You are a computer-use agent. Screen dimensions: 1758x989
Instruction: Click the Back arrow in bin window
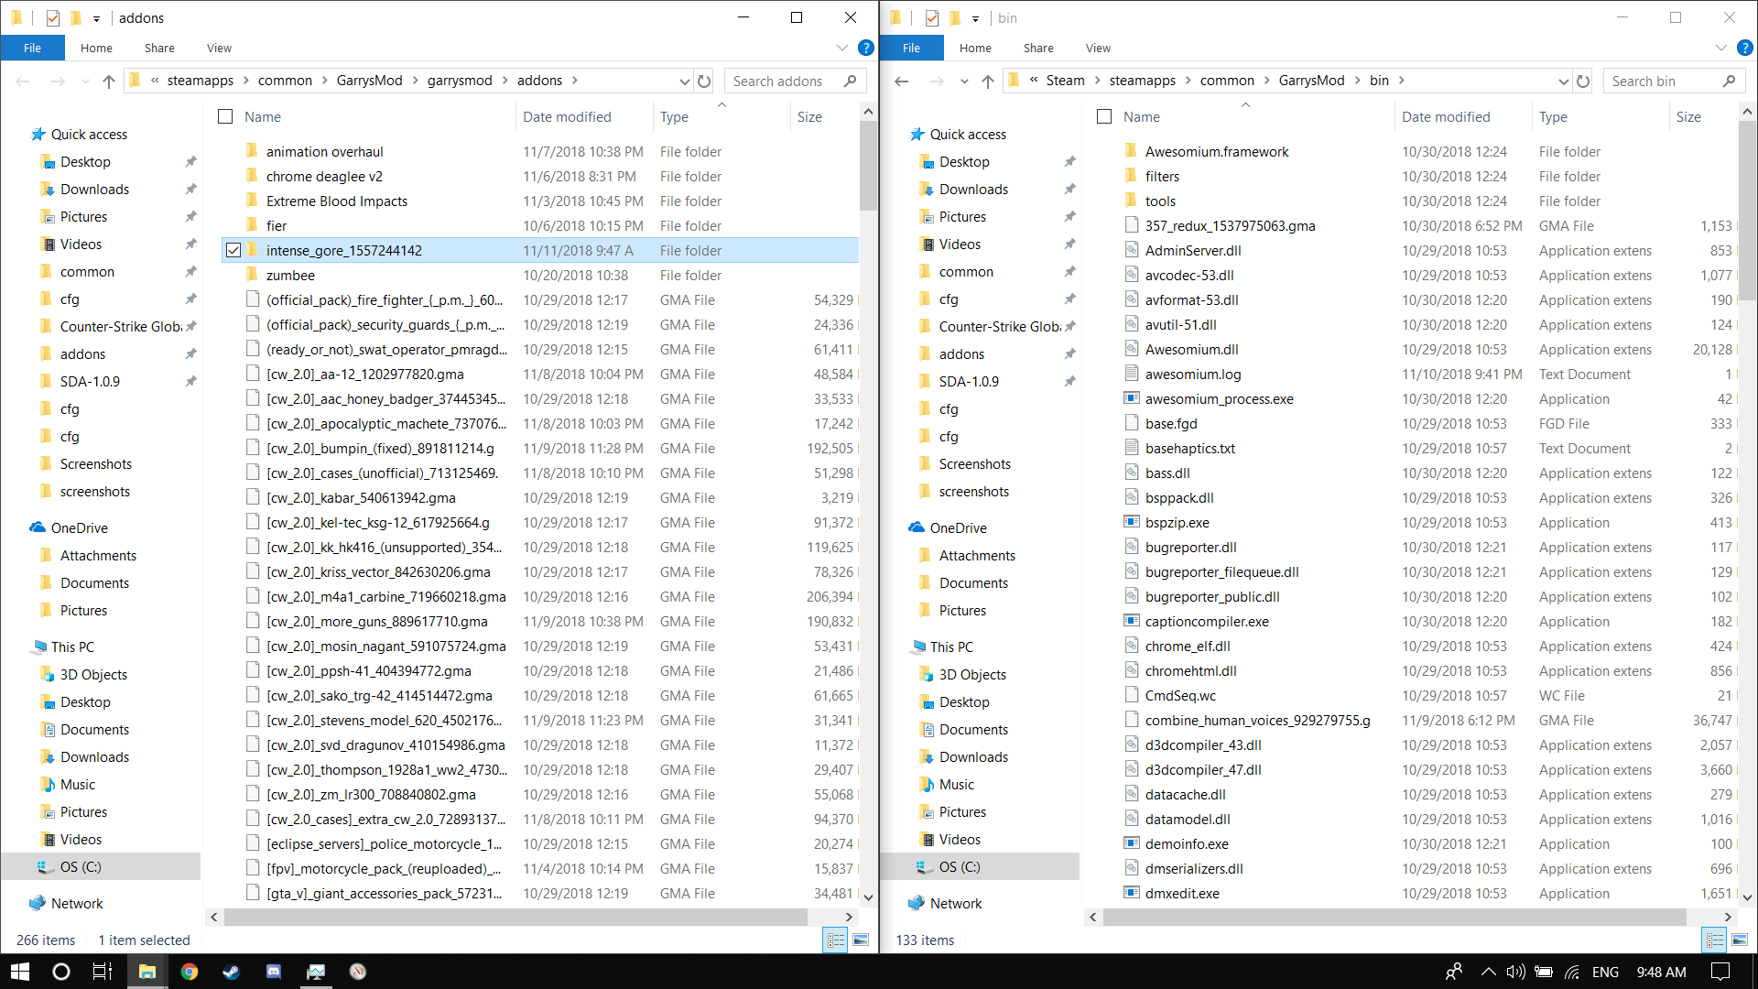(x=902, y=81)
